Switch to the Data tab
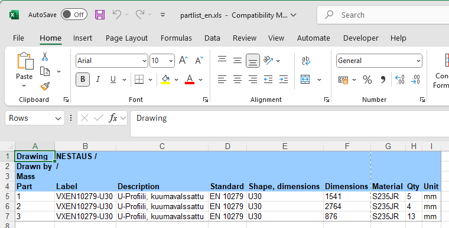Viewport: 449px width, 228px height. tap(212, 38)
